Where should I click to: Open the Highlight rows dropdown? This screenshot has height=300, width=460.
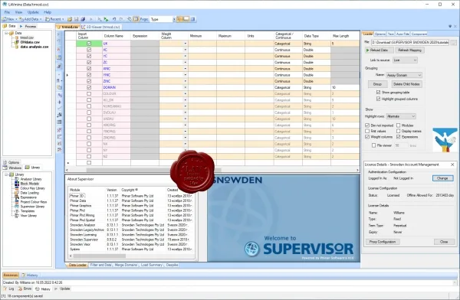click(401, 116)
